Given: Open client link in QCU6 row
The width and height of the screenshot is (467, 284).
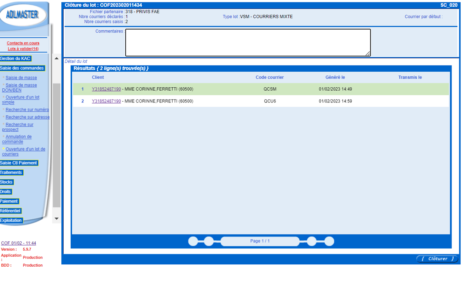Looking at the screenshot, I should (106, 101).
